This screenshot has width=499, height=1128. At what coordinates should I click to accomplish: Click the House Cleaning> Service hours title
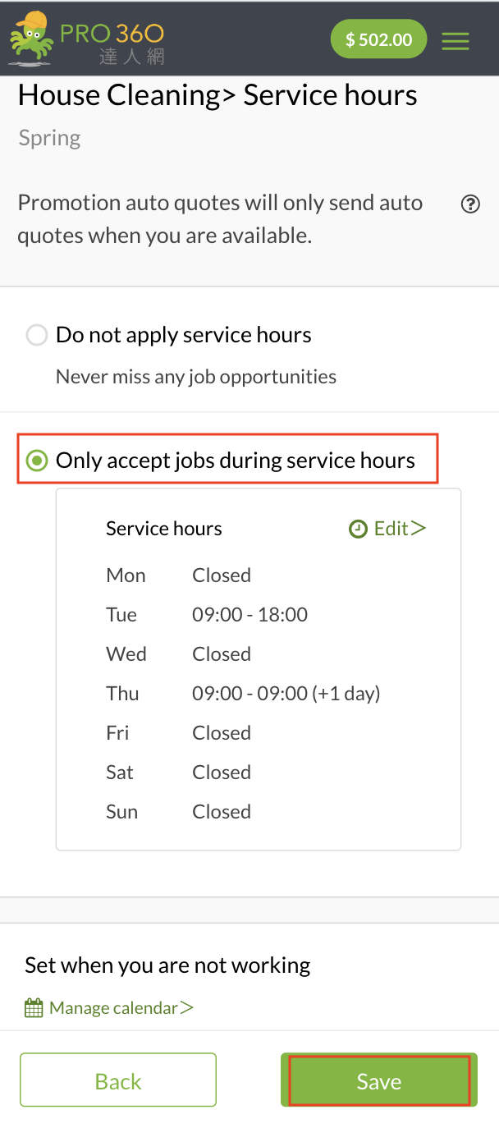pyautogui.click(x=217, y=95)
